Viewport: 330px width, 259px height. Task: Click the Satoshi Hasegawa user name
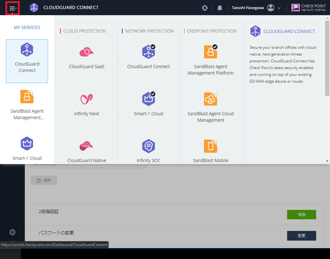(x=248, y=8)
